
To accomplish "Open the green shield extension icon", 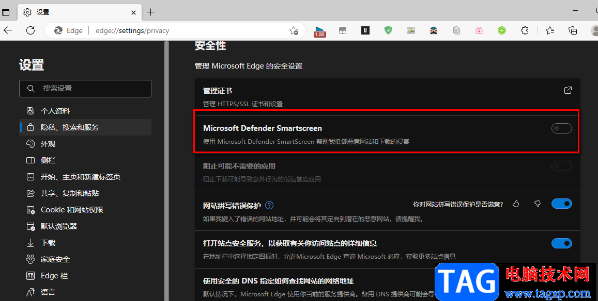I will point(388,30).
